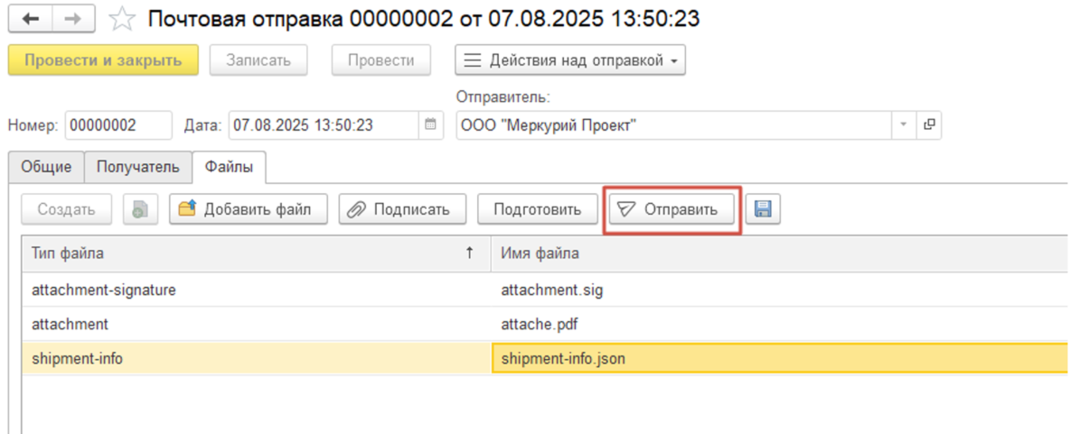Click the floppy disk save-file icon
Screen dimensions: 1070x434
coord(763,209)
